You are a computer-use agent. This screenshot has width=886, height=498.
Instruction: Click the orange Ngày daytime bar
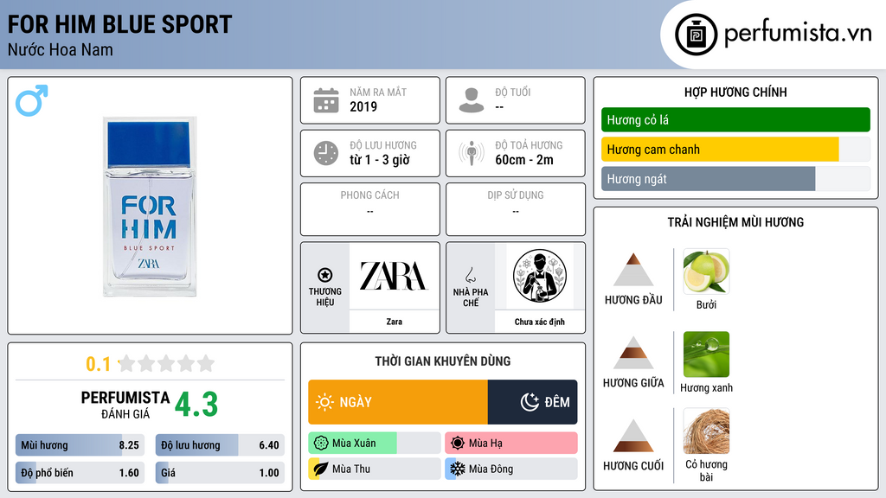tap(398, 402)
